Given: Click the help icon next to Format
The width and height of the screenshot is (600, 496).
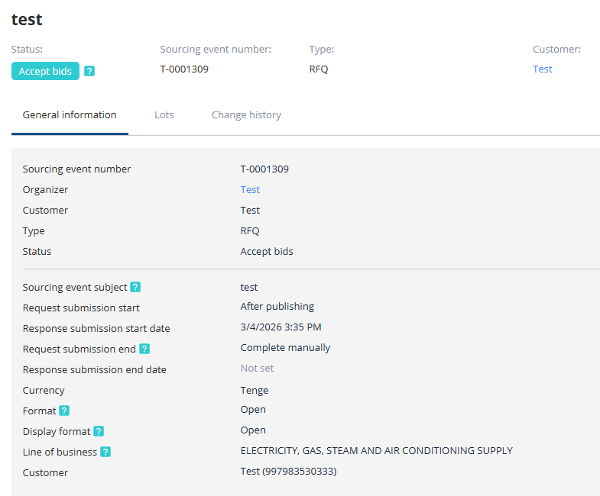Looking at the screenshot, I should (x=64, y=411).
